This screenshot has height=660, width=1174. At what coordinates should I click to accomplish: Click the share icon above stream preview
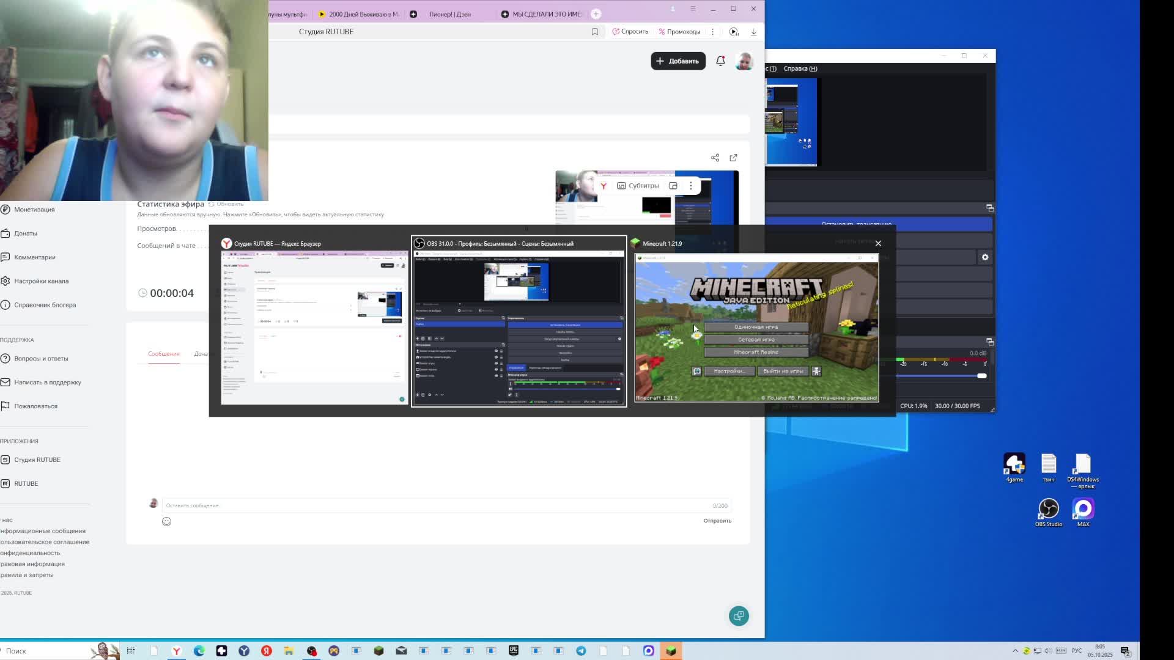(x=715, y=158)
